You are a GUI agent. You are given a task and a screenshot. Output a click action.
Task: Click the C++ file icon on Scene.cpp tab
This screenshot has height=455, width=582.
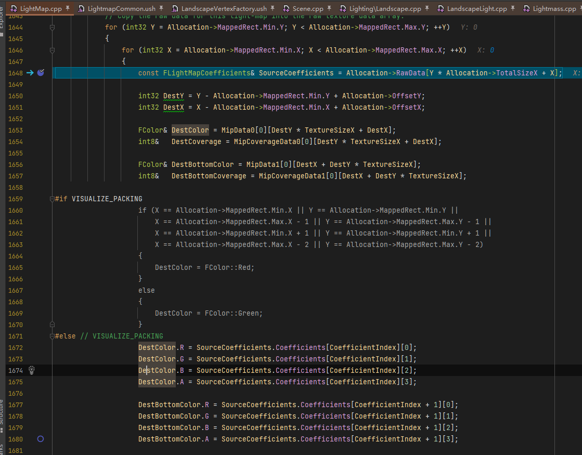tap(286, 8)
